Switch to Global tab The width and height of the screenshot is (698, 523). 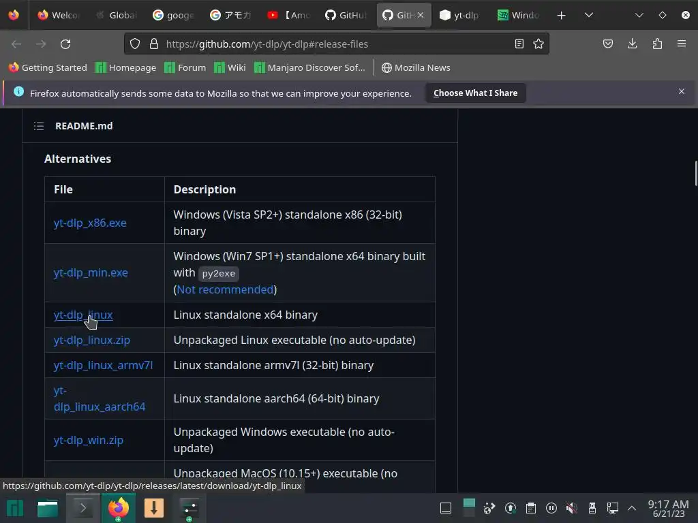(x=116, y=15)
